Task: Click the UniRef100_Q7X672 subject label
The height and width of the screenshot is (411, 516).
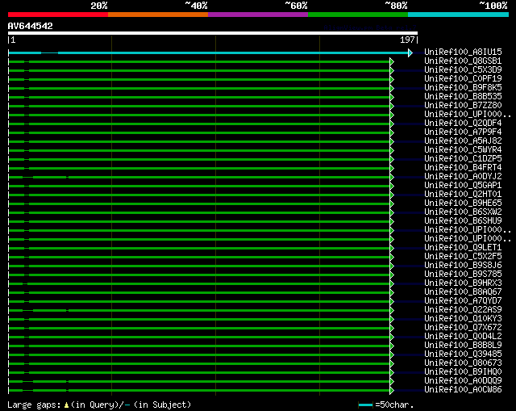Action: coord(463,328)
